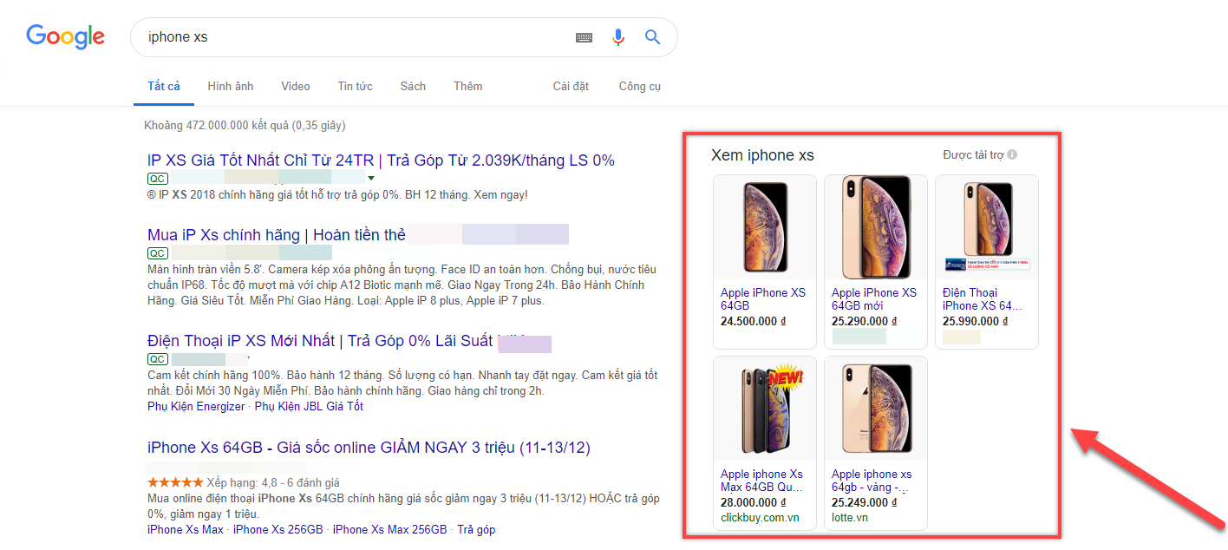This screenshot has height=550, width=1228.
Task: Expand the green arrow dropdown on the first ad
Action: tap(371, 176)
